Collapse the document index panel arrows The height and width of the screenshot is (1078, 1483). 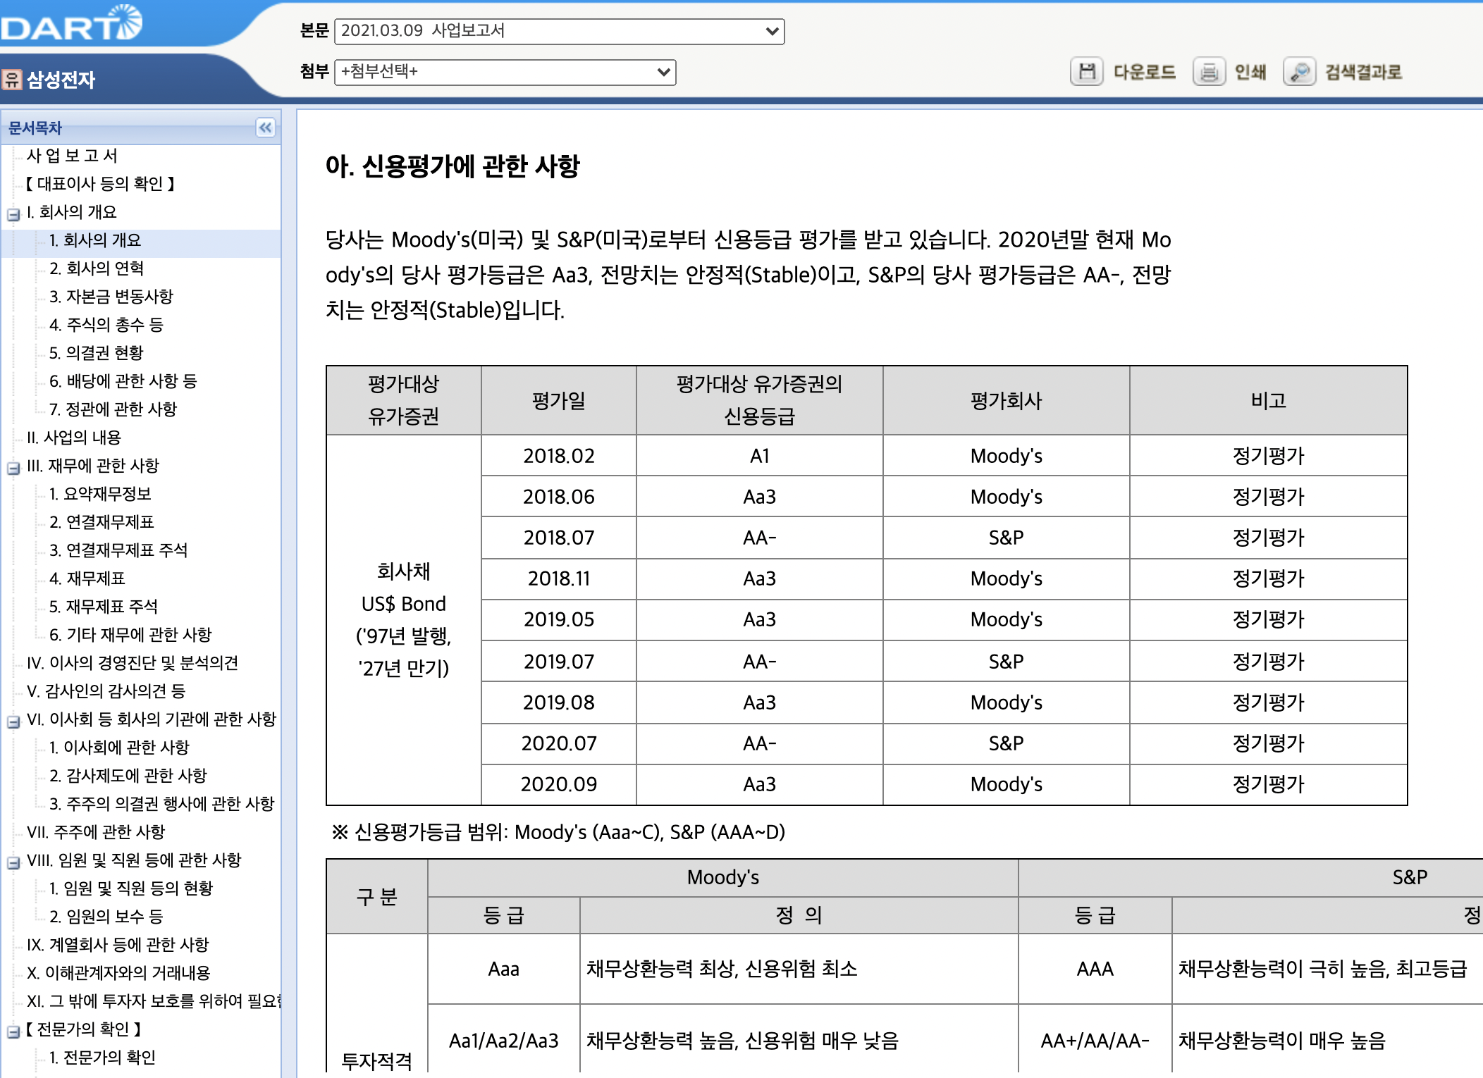(265, 128)
